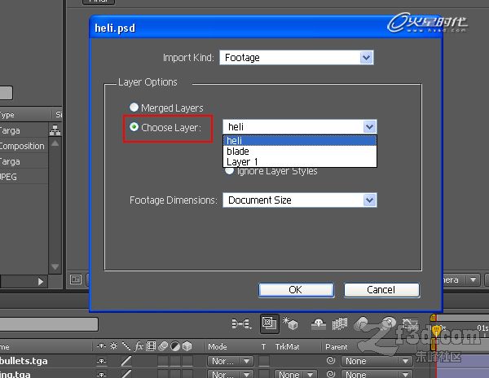Enable the Draft 3D cube icon

[290, 323]
